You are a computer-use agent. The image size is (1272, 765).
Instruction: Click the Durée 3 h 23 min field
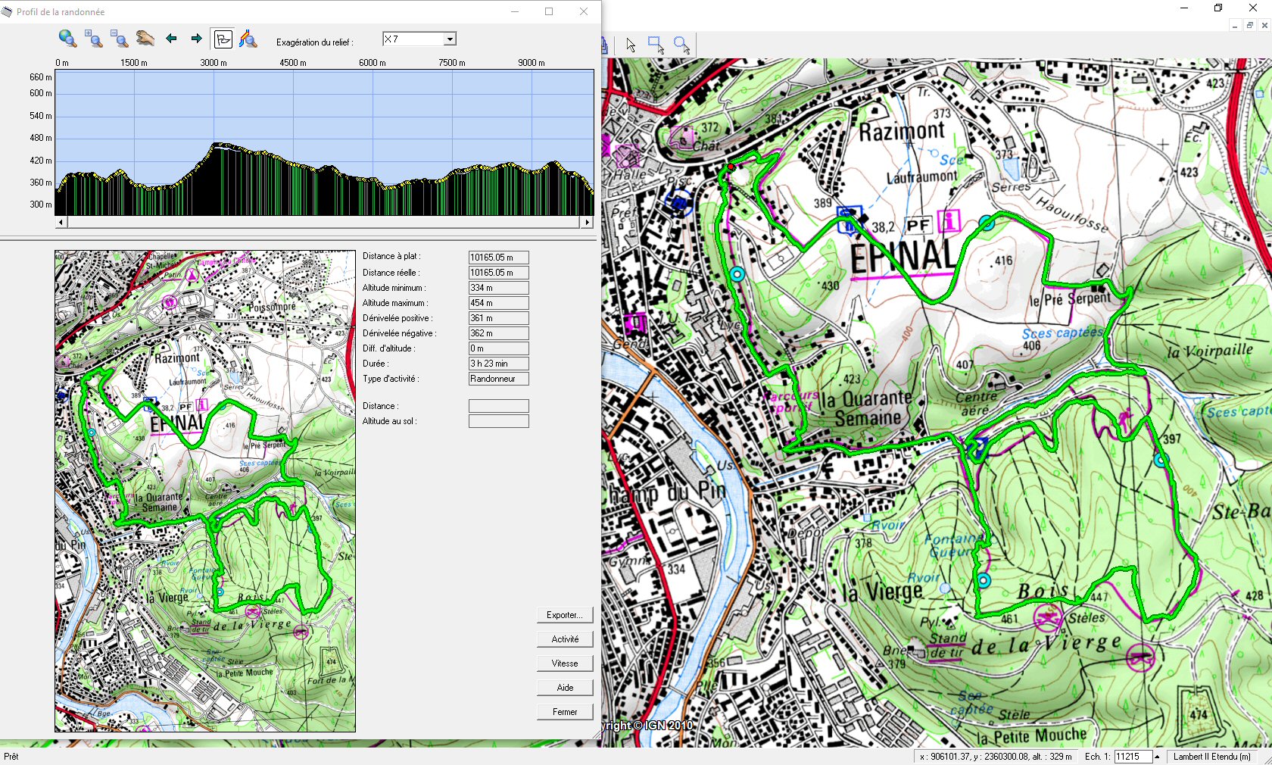(498, 364)
